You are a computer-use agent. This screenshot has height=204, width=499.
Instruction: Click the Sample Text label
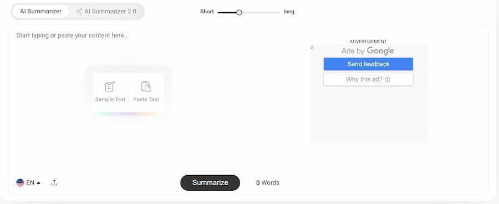pyautogui.click(x=110, y=99)
